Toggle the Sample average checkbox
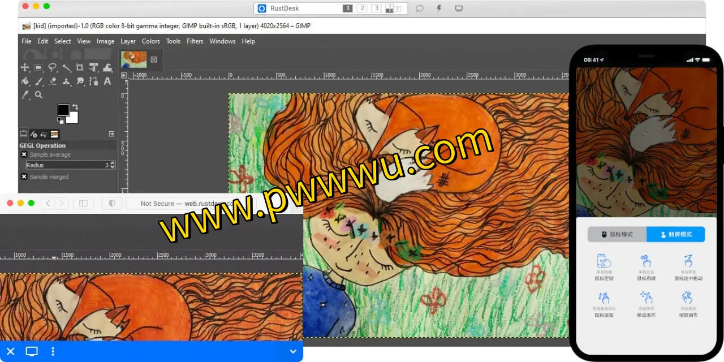The height and width of the screenshot is (362, 724). [x=24, y=154]
